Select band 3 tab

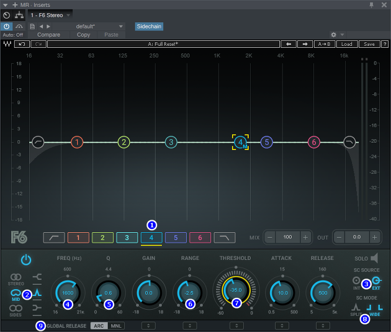point(127,238)
